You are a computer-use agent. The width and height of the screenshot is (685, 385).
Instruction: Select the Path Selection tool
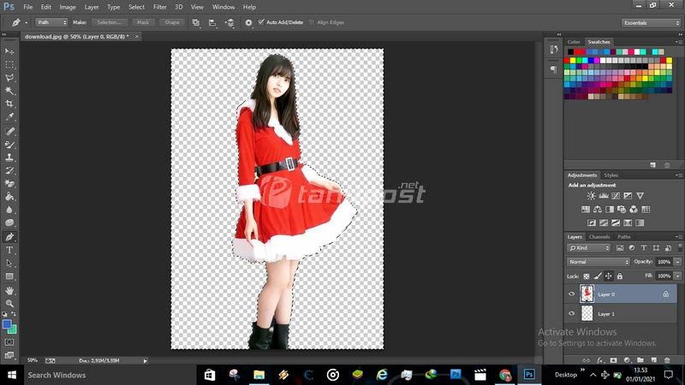click(9, 264)
